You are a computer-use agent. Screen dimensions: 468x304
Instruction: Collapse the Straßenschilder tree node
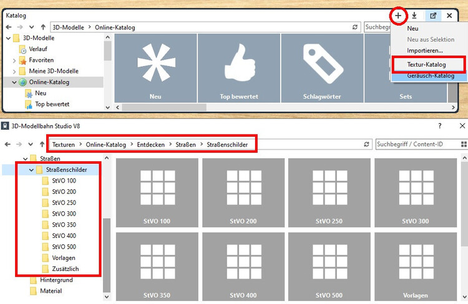click(31, 170)
